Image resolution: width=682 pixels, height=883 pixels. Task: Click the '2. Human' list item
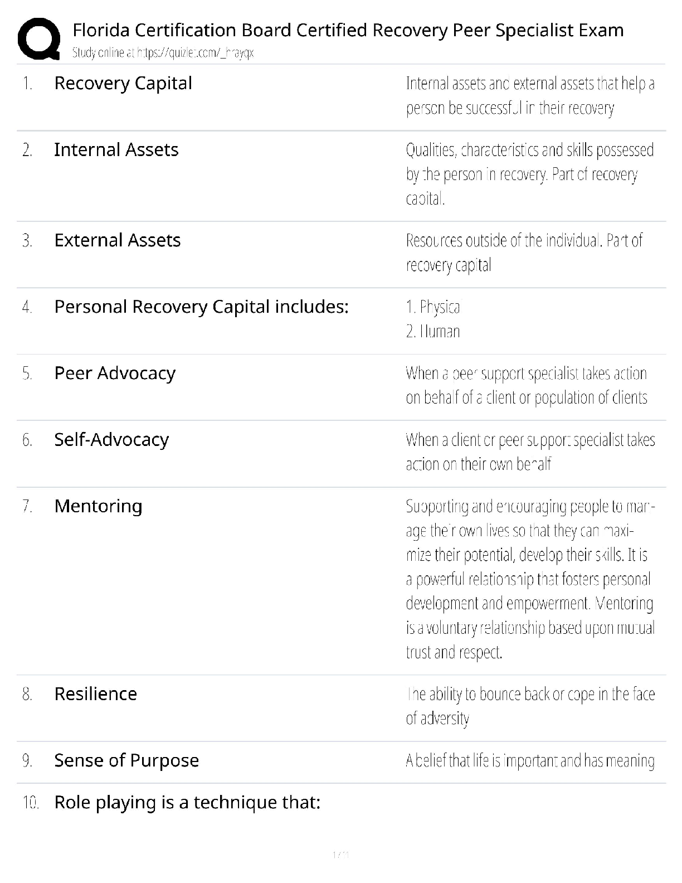433,332
